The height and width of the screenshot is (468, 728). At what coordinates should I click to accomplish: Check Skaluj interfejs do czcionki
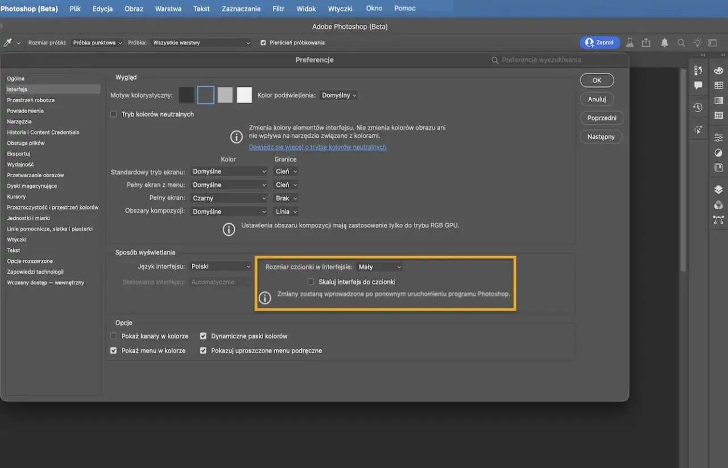311,282
